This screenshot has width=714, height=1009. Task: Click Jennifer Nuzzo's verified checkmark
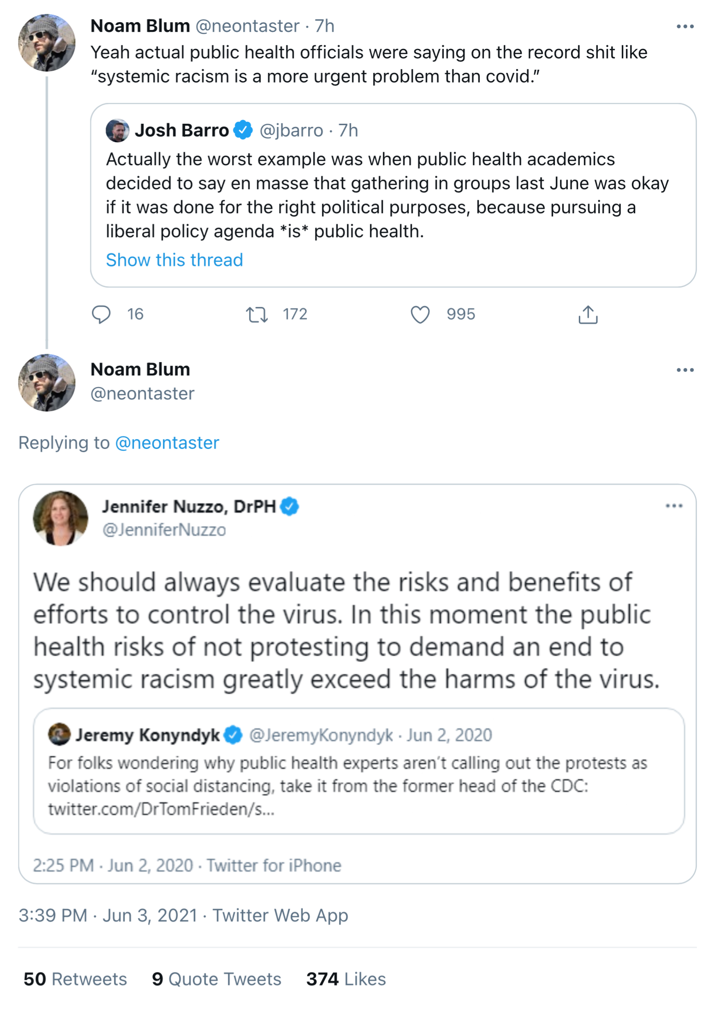pos(290,507)
